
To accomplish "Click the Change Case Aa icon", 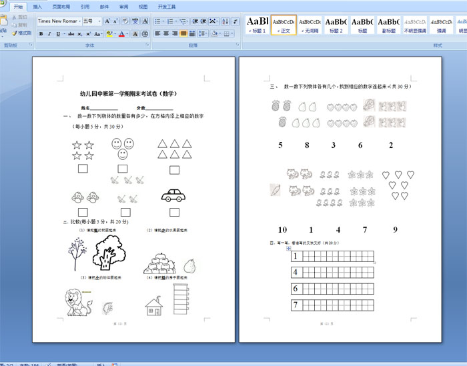I will [97, 34].
